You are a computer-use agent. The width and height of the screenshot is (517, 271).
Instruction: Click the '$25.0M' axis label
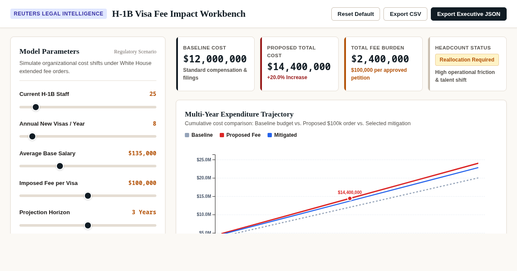coord(204,160)
